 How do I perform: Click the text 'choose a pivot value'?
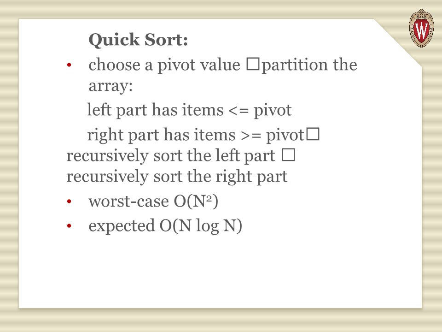coord(164,65)
